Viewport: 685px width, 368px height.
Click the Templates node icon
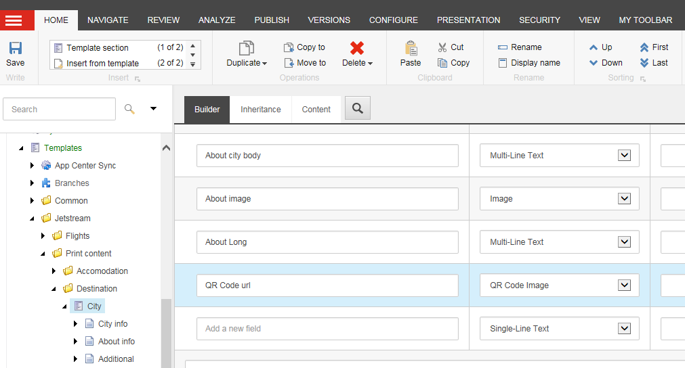pos(35,148)
